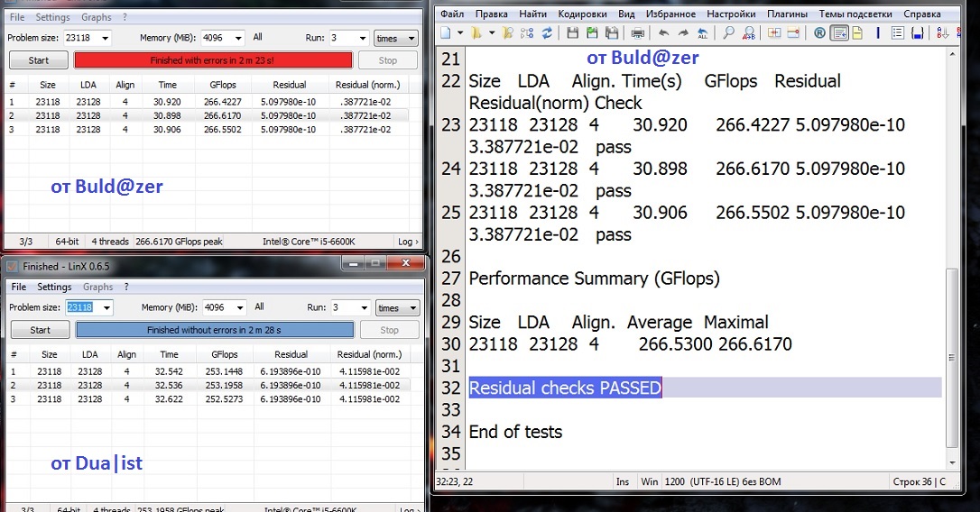Click the blue 'Finished without errors' progress bar

214,330
